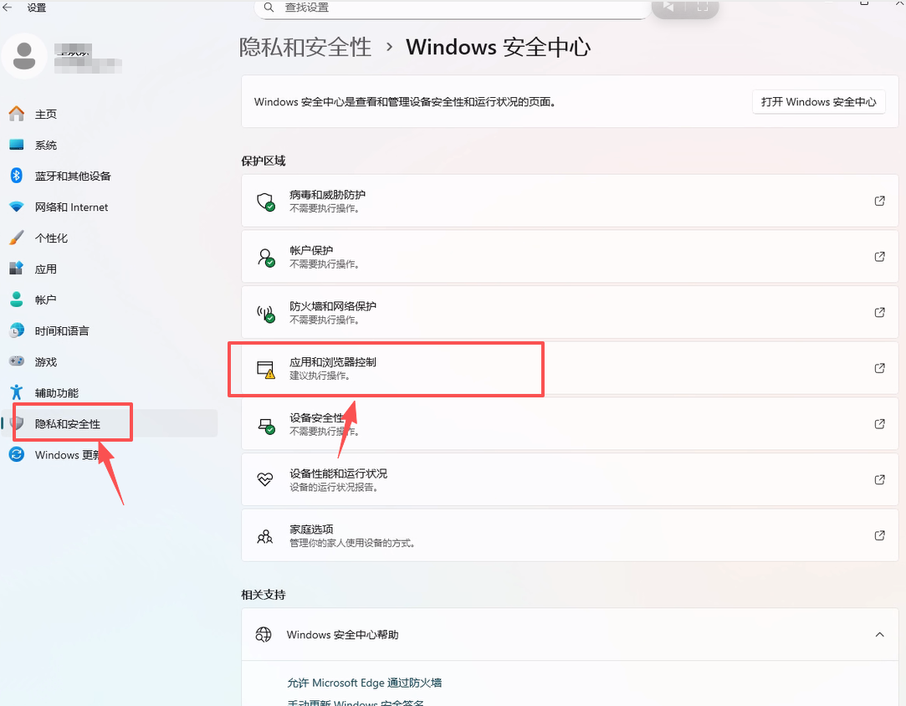Click 隐私和安全性 breadcrumb in the header
Viewport: 906px width, 706px height.
pos(305,47)
